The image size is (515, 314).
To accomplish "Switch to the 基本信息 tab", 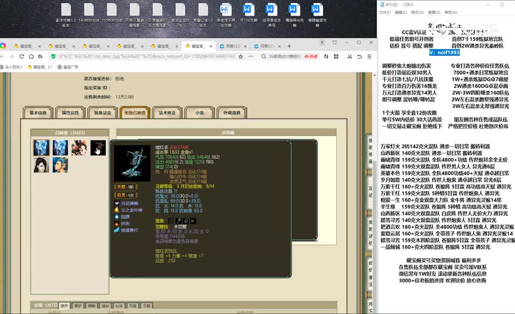I will pyautogui.click(x=38, y=113).
